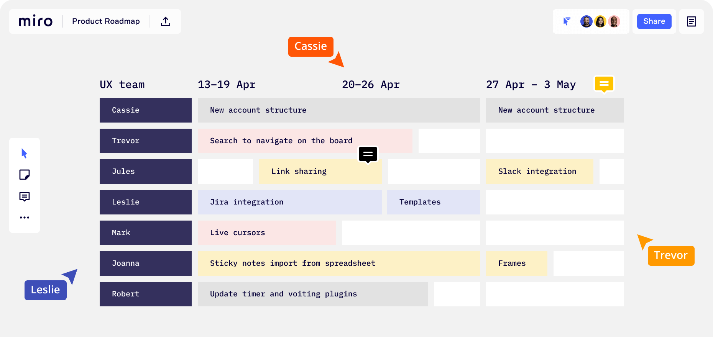Click the third collaborator avatar
713x337 pixels.
614,21
